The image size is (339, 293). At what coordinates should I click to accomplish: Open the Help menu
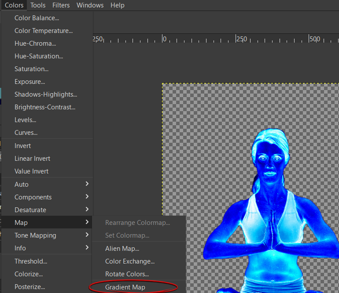[118, 5]
